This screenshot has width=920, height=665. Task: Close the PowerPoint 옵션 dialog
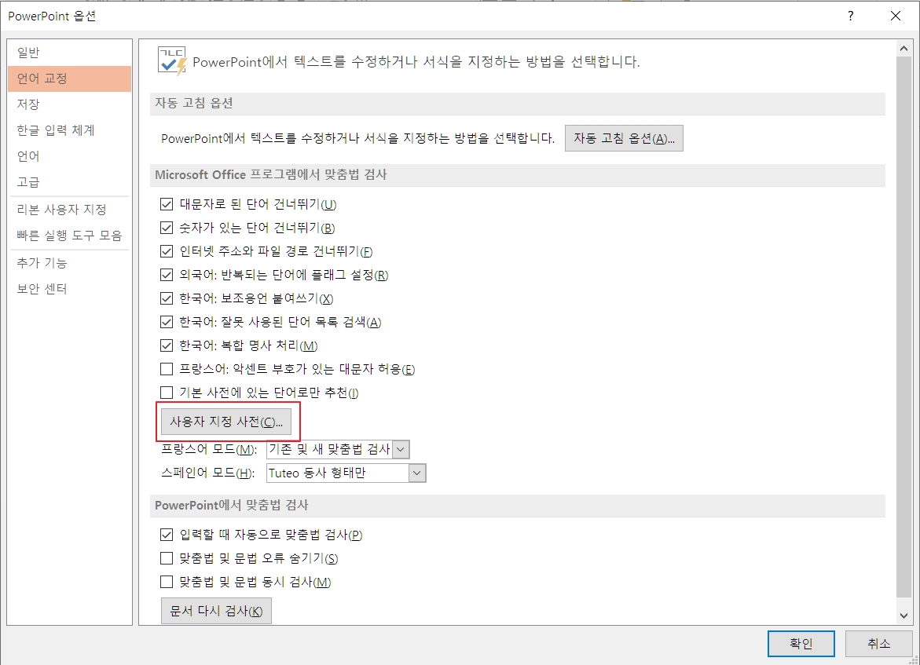(896, 16)
